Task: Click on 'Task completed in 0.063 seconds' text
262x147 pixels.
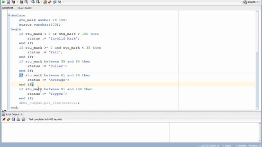Action: coord(45,119)
